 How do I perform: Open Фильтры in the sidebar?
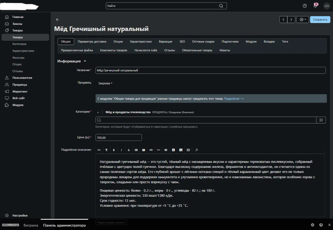[18, 58]
